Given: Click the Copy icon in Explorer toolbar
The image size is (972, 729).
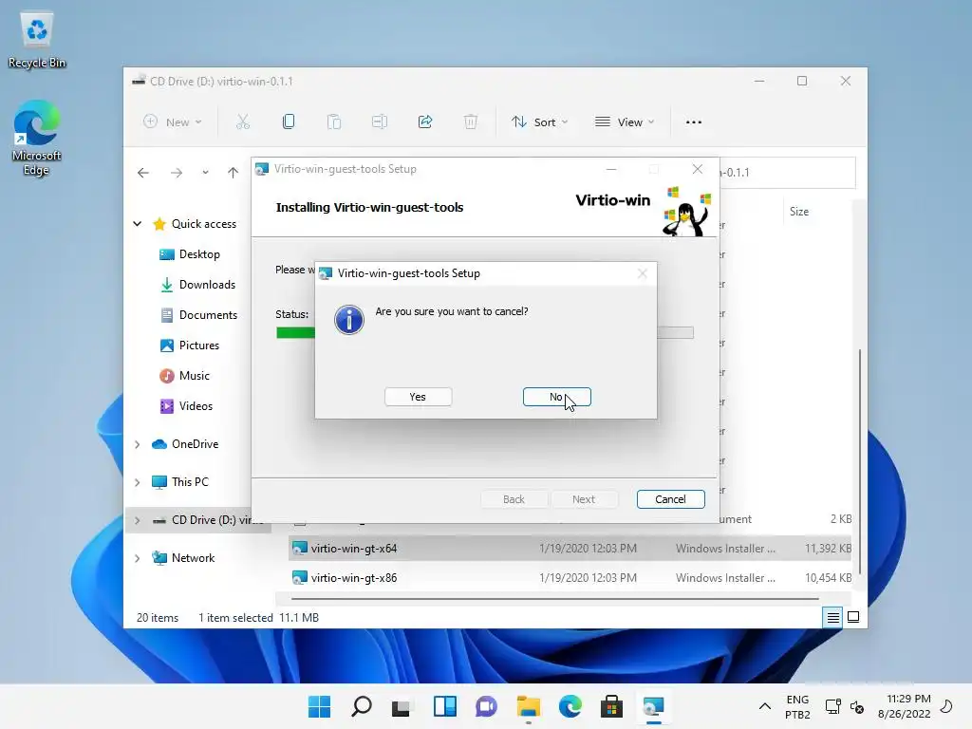Looking at the screenshot, I should 289,122.
